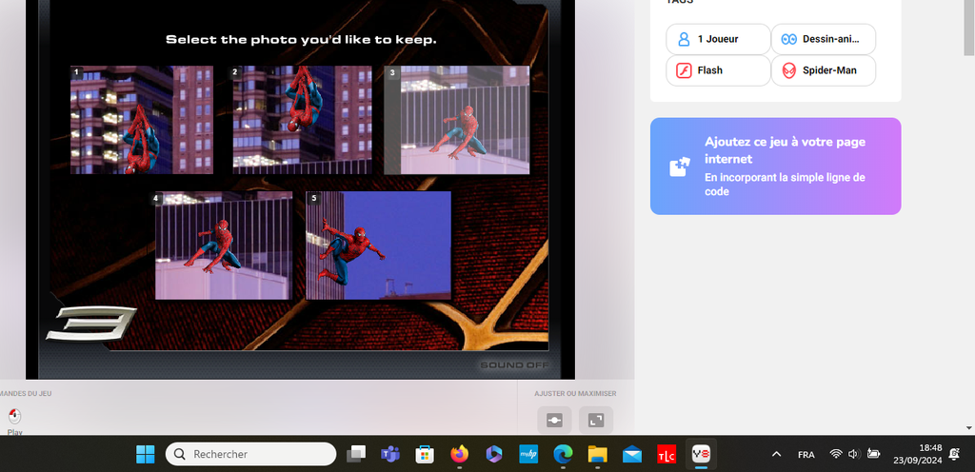
Task: Choose photo 3 of Spider-Man crouching
Action: (x=456, y=120)
